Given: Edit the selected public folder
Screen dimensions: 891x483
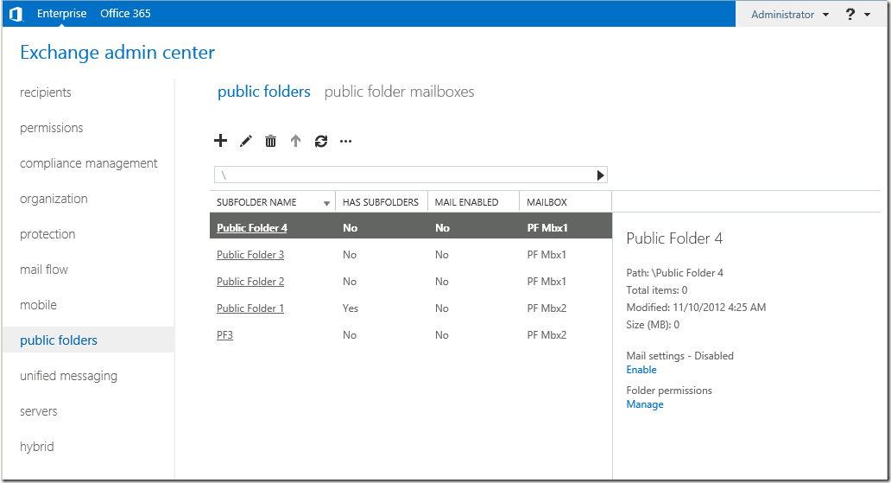Looking at the screenshot, I should pyautogui.click(x=245, y=141).
